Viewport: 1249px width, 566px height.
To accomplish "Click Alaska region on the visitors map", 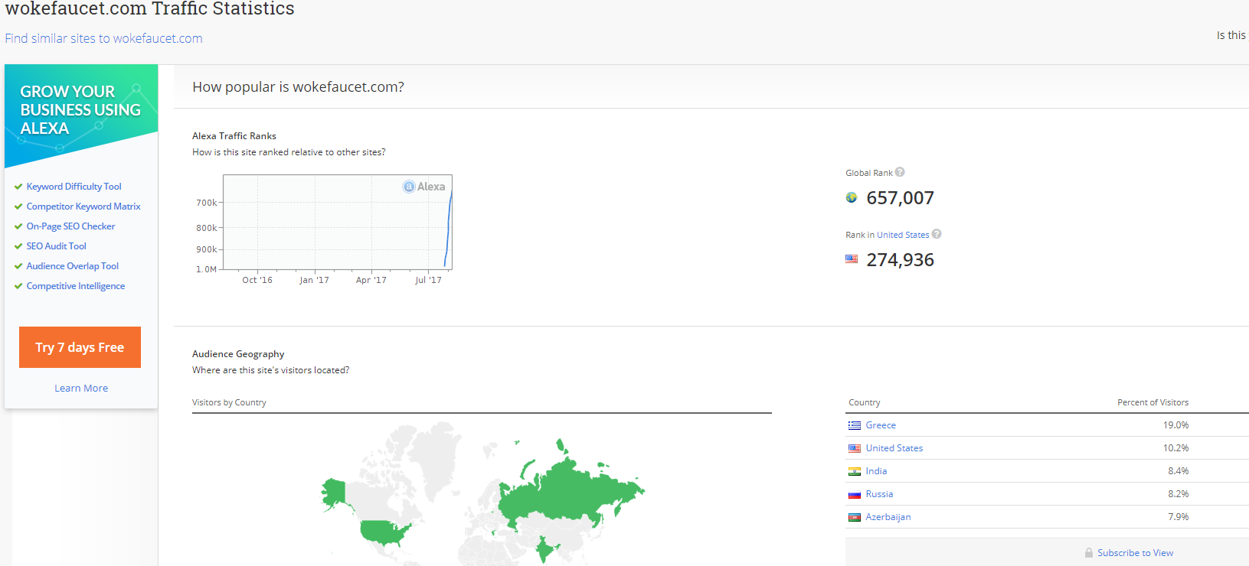I will tap(334, 493).
